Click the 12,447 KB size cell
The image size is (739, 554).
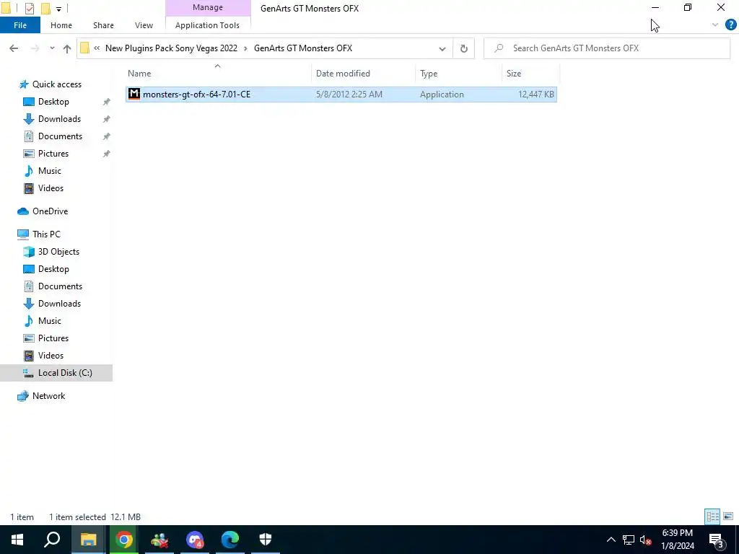(x=536, y=94)
